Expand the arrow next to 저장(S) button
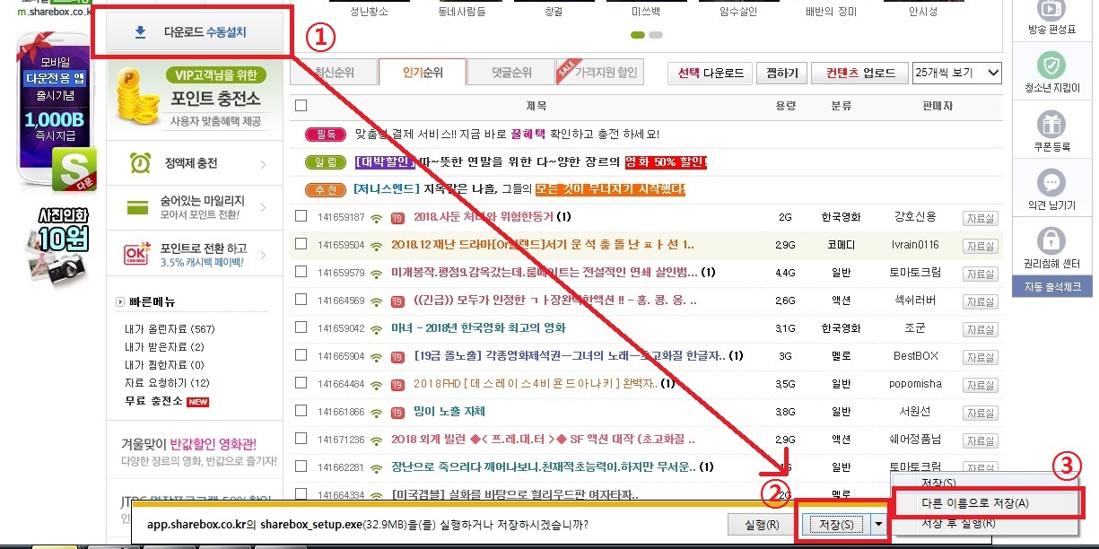1099x549 pixels. (x=880, y=524)
